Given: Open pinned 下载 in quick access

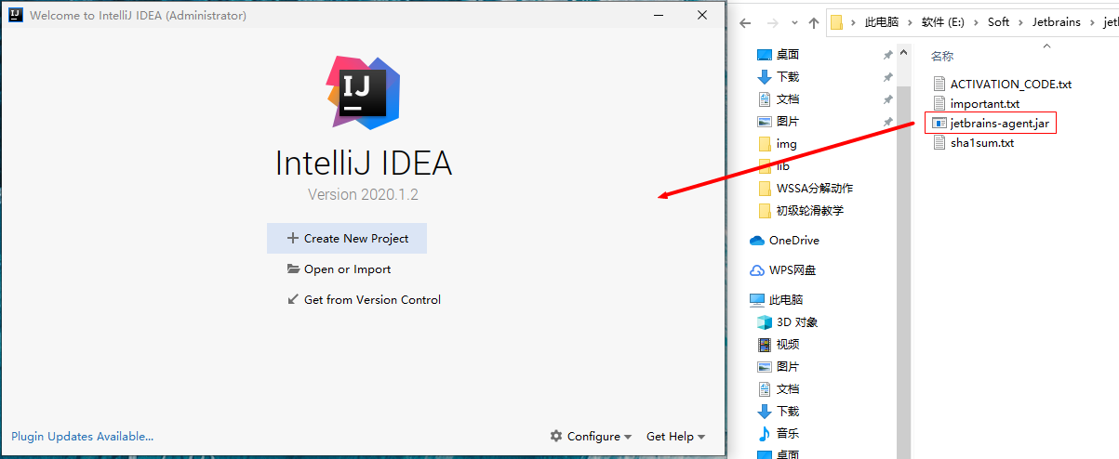Looking at the screenshot, I should pos(787,77).
